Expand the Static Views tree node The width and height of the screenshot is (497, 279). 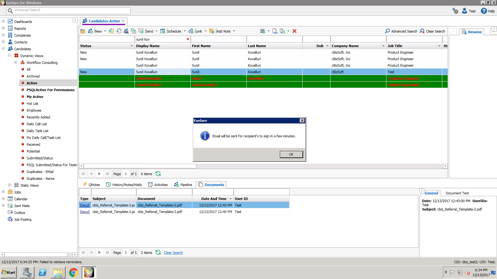9,185
